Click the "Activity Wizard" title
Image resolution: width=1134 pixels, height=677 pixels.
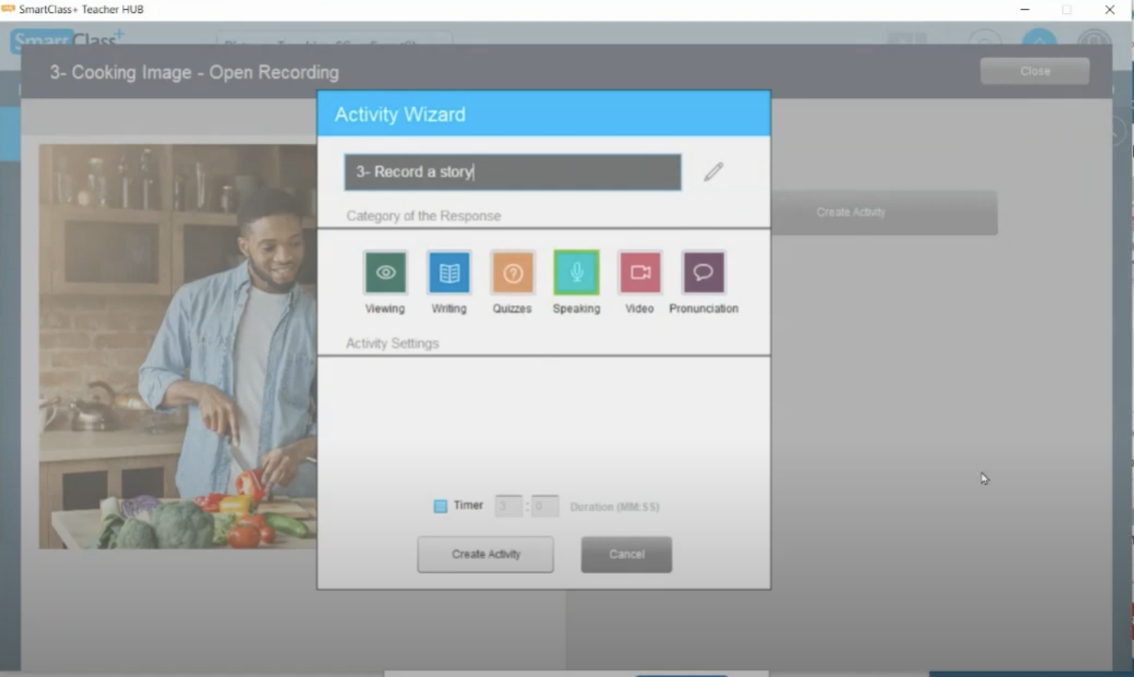click(400, 114)
